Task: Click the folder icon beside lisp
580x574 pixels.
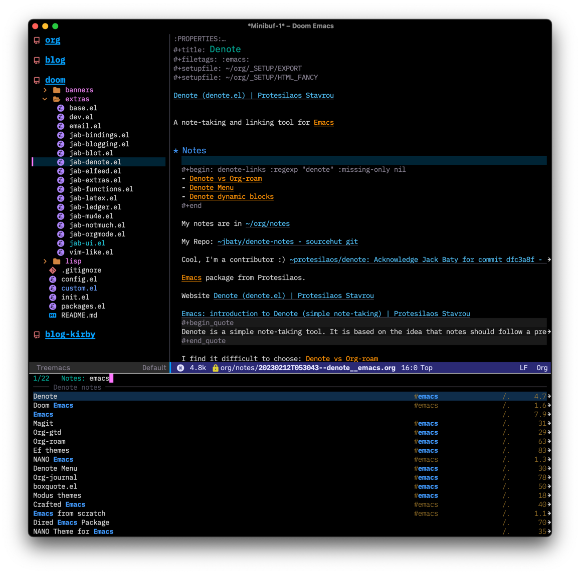Action: 57,261
